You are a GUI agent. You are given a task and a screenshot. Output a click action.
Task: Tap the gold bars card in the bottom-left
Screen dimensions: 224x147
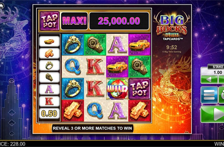[x=73, y=111]
